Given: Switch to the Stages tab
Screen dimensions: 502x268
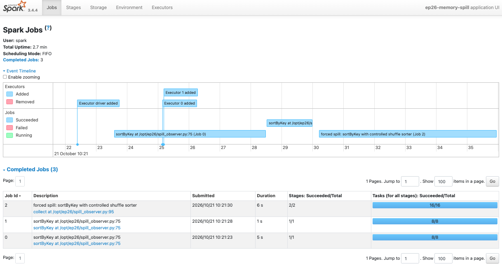Looking at the screenshot, I should (x=73, y=7).
